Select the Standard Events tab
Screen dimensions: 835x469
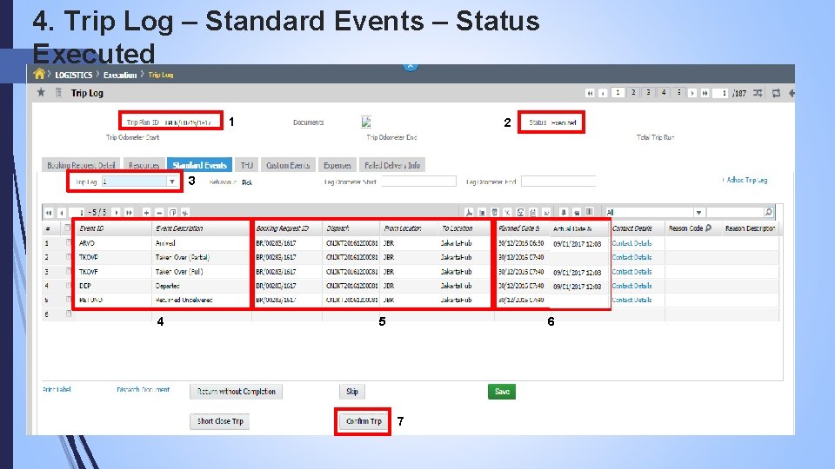(200, 165)
